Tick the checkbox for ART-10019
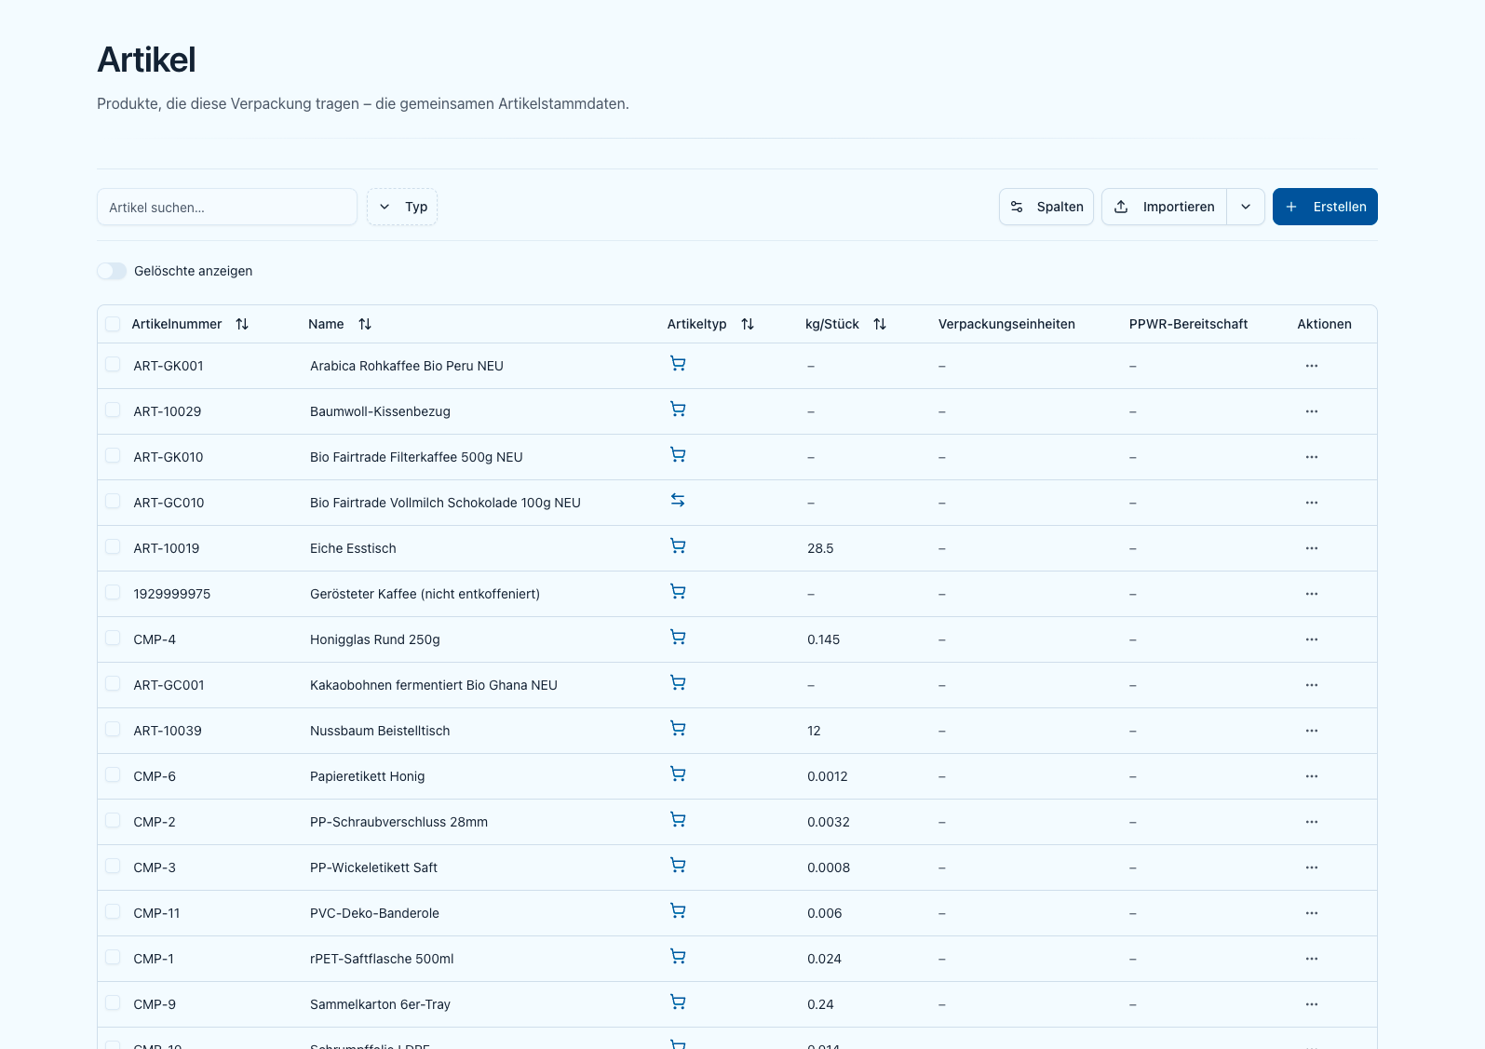 [x=113, y=546]
